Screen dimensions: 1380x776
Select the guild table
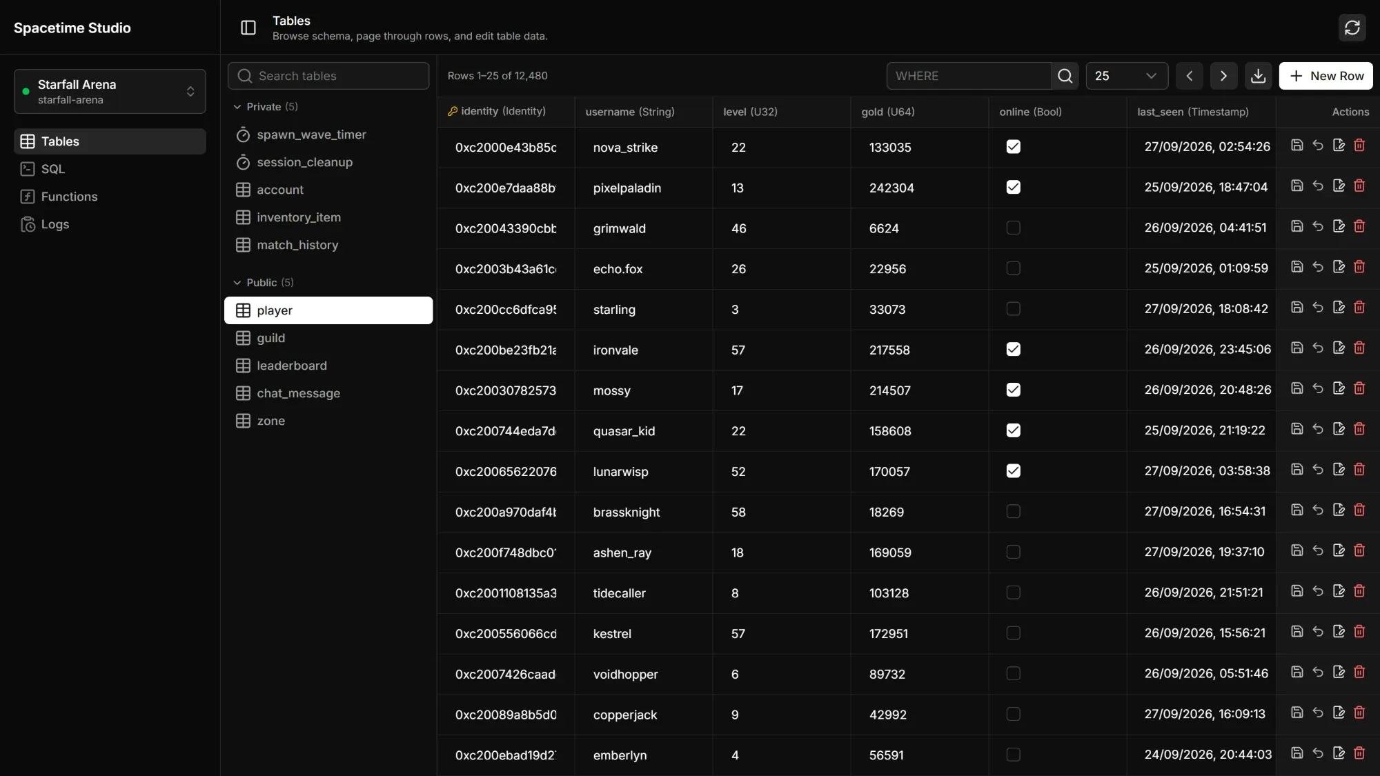pyautogui.click(x=328, y=338)
